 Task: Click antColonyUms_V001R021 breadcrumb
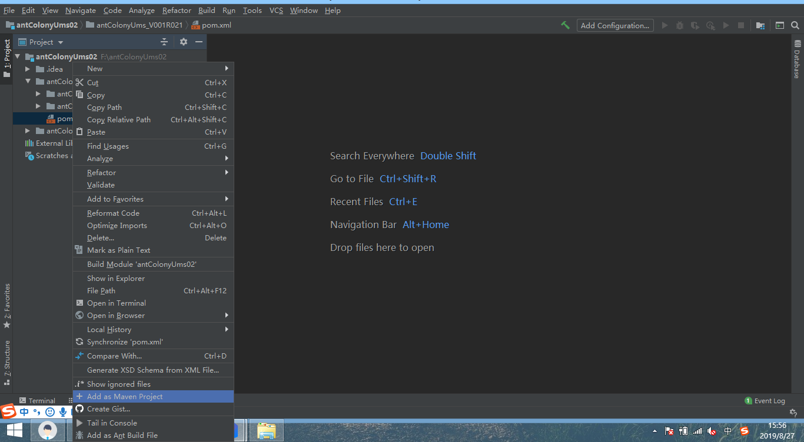pos(134,25)
